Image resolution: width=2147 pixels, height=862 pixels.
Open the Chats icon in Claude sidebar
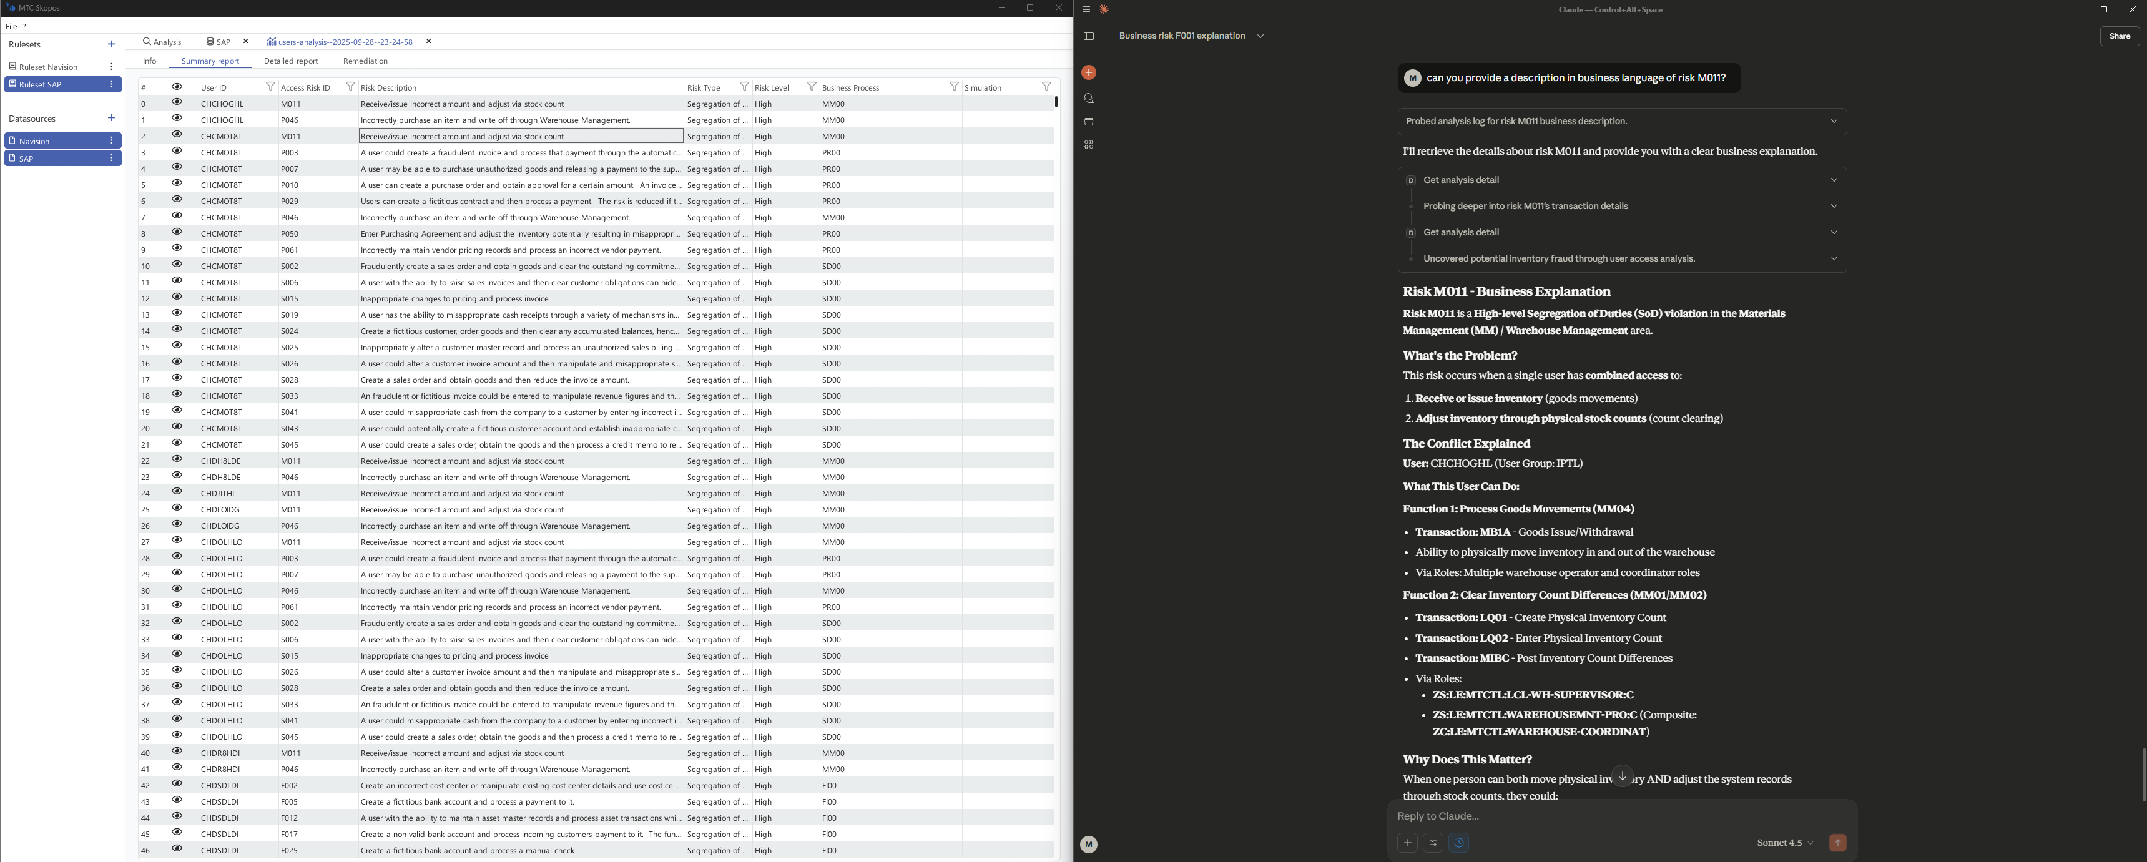tap(1089, 99)
